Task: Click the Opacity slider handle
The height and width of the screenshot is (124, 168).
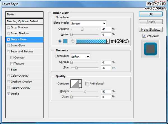Action: click(x=82, y=29)
